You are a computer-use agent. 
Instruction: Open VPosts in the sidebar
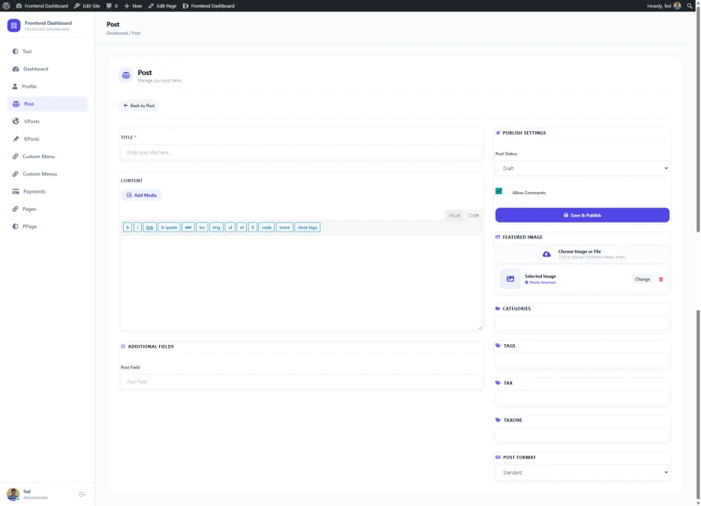(x=47, y=121)
